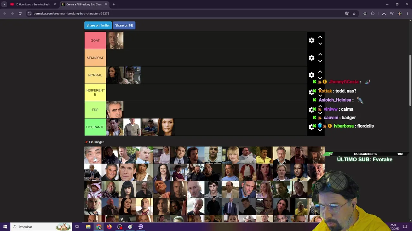The image size is (412, 231).
Task: Pick the image under the mouse cursor
Action: click(93, 155)
